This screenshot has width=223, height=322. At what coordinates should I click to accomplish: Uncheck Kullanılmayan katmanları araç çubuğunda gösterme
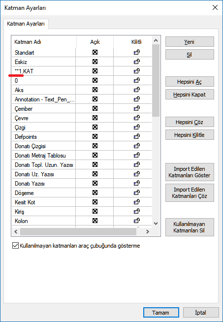(x=15, y=246)
